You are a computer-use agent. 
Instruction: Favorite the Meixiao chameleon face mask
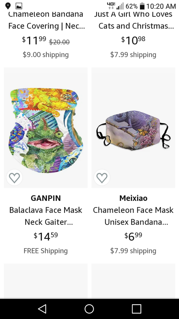click(x=102, y=178)
